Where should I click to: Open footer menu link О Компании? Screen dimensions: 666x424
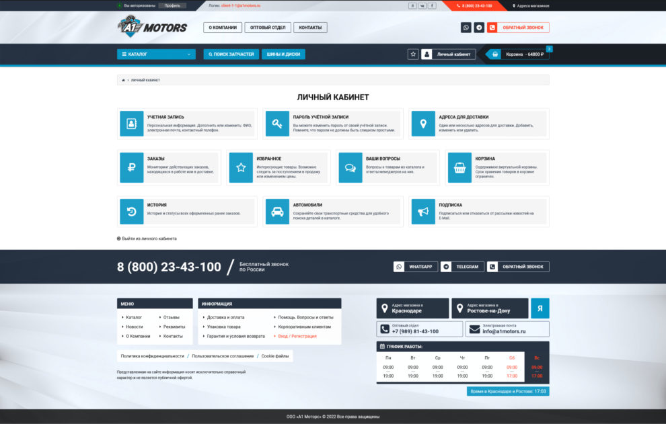(x=138, y=336)
